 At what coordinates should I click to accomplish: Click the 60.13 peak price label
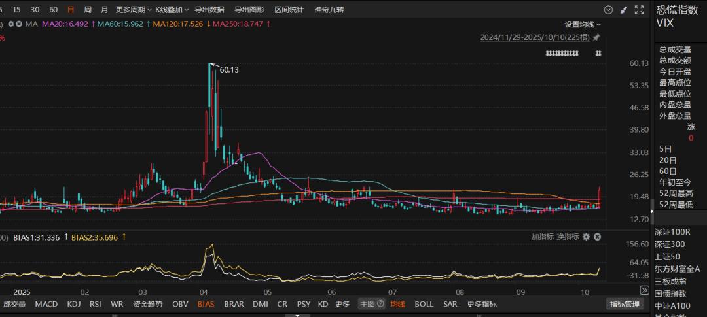229,70
